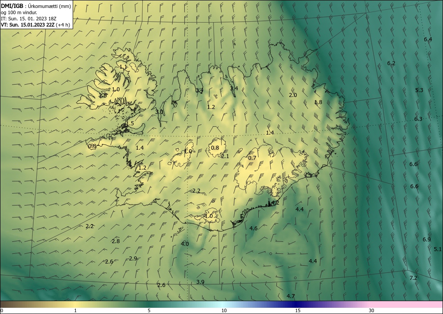The width and height of the screenshot is (443, 314).
Task: Click the 3.9 value on the map
Action: pyautogui.click(x=200, y=282)
